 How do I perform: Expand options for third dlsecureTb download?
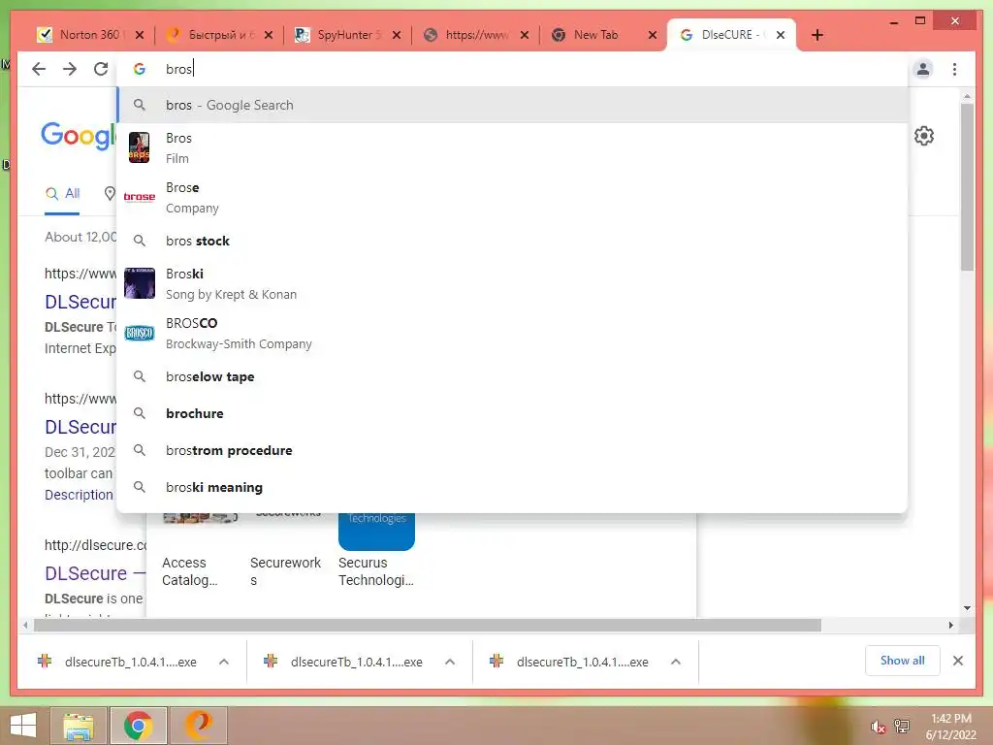tap(676, 662)
